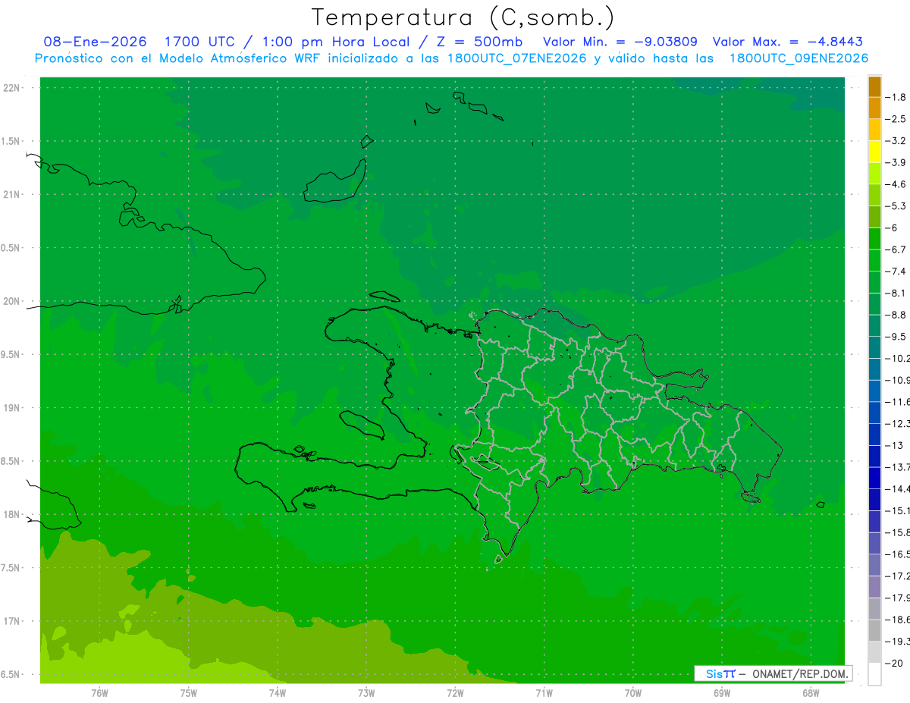The width and height of the screenshot is (910, 703).
Task: Click the "Z = 500mb" level label
Action: coord(479,42)
